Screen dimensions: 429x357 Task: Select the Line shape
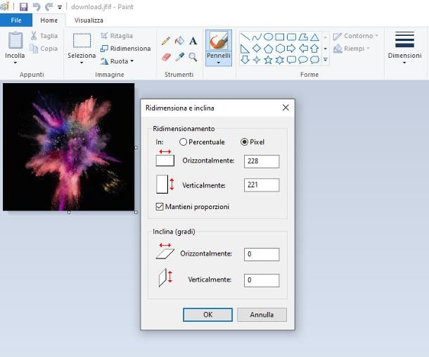pyautogui.click(x=245, y=37)
